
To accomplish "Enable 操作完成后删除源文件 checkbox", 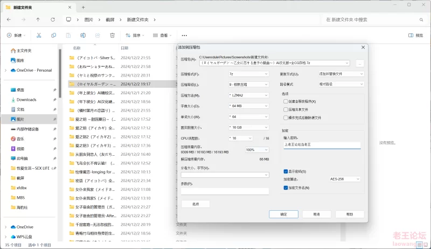I will click(286, 117).
